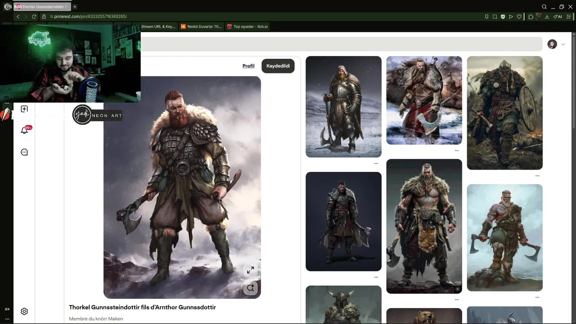Viewport: 576px width, 324px height.
Task: Open Renkli Duvarlar bookmark
Action: (x=201, y=27)
